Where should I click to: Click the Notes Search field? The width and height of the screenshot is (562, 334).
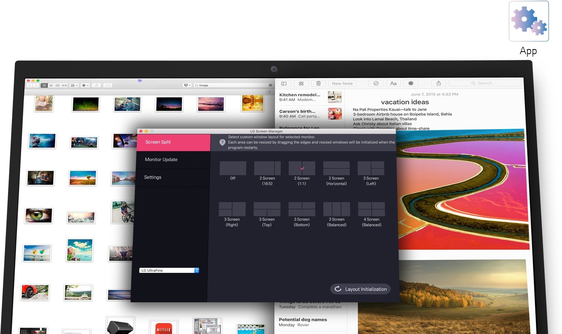(x=485, y=83)
